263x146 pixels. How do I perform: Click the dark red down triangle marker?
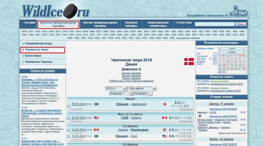click(x=200, y=115)
